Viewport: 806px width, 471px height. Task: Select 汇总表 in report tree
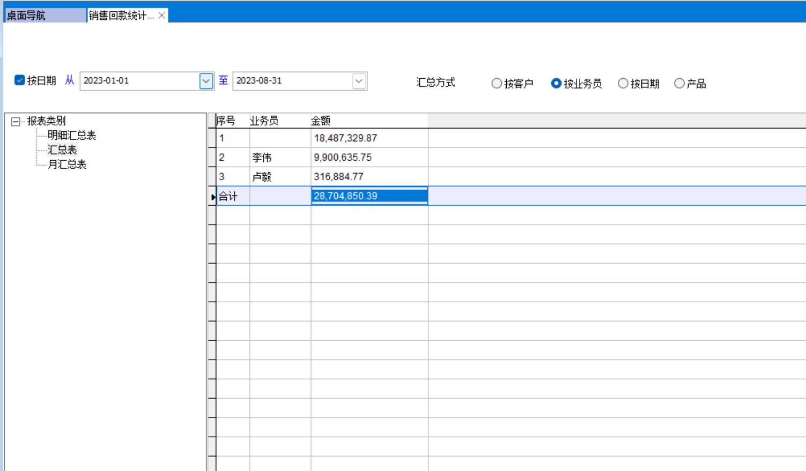pos(62,150)
